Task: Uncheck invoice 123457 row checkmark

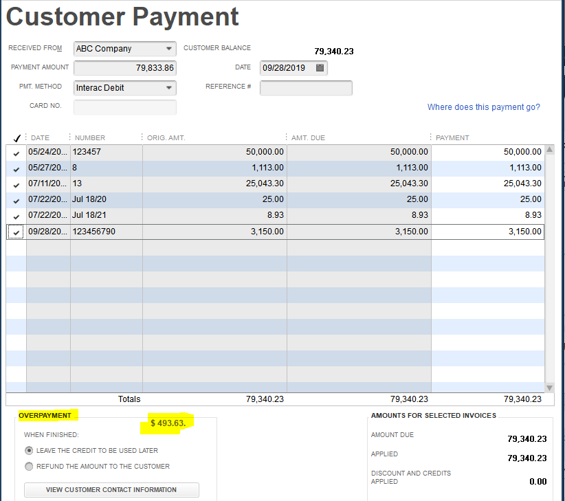Action: tap(16, 153)
